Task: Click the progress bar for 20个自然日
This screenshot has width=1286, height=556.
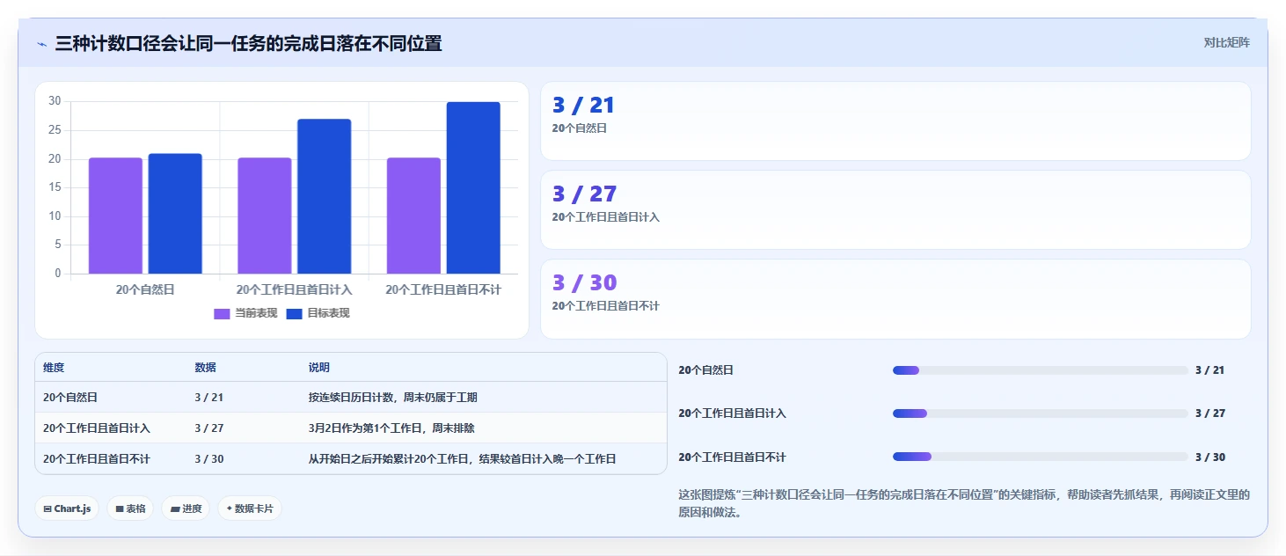Action: click(1040, 370)
